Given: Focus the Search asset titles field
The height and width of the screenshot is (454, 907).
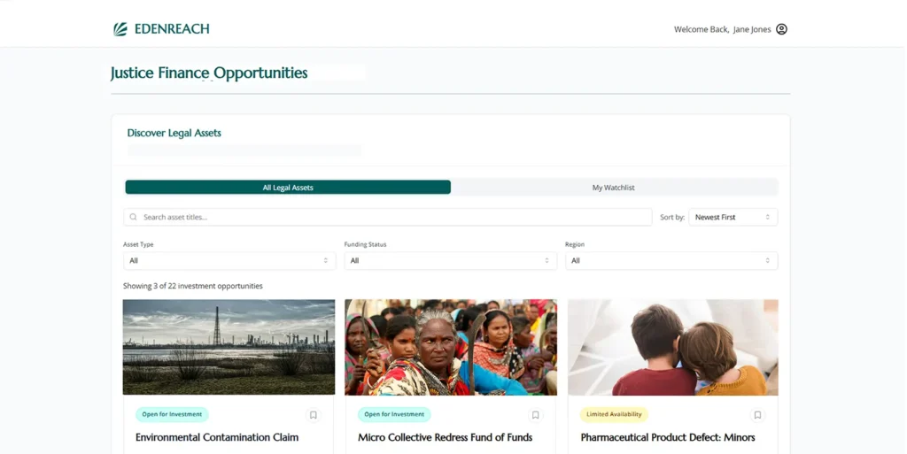Looking at the screenshot, I should coord(388,217).
